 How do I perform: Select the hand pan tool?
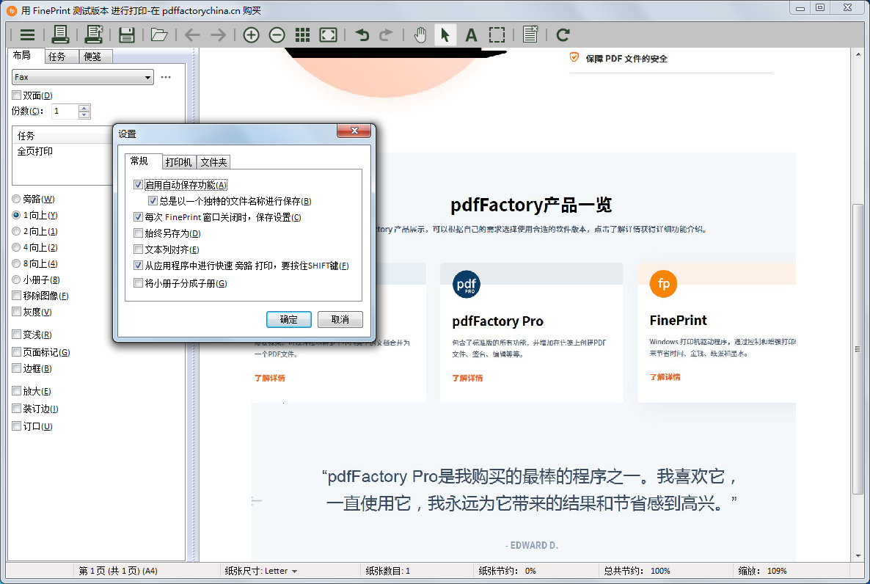click(x=420, y=35)
